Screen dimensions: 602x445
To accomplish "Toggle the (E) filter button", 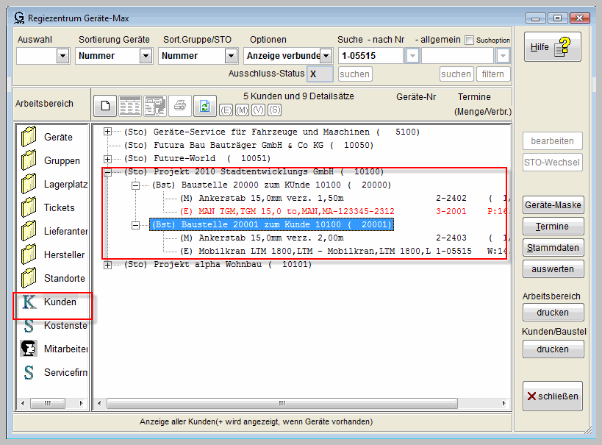I will pos(226,110).
